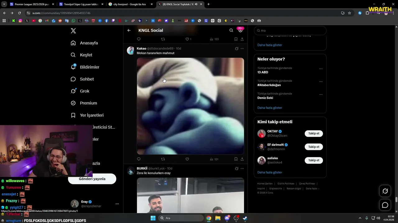The width and height of the screenshot is (398, 223).
Task: Open the Windows Start menu
Action: (153, 218)
